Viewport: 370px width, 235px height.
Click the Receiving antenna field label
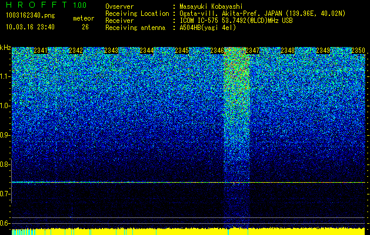(135, 28)
